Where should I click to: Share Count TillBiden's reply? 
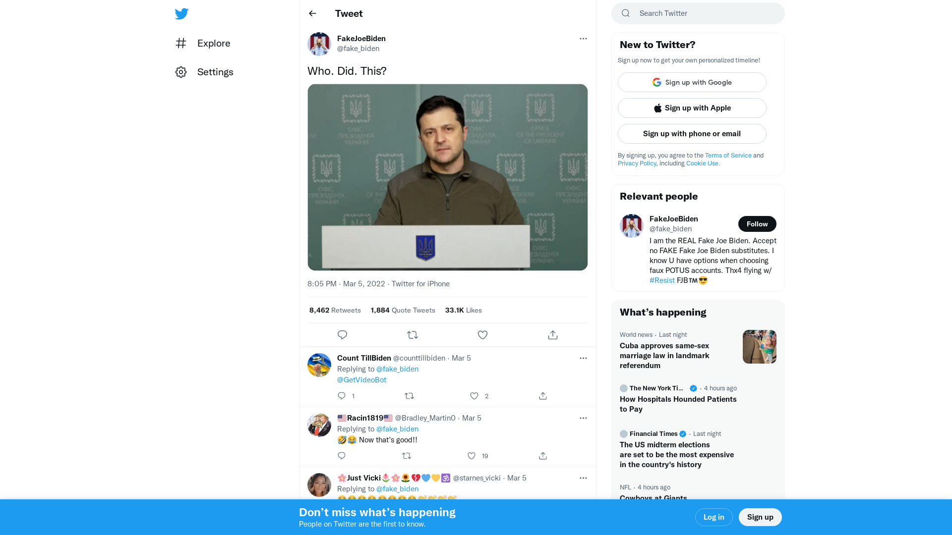[x=543, y=396]
